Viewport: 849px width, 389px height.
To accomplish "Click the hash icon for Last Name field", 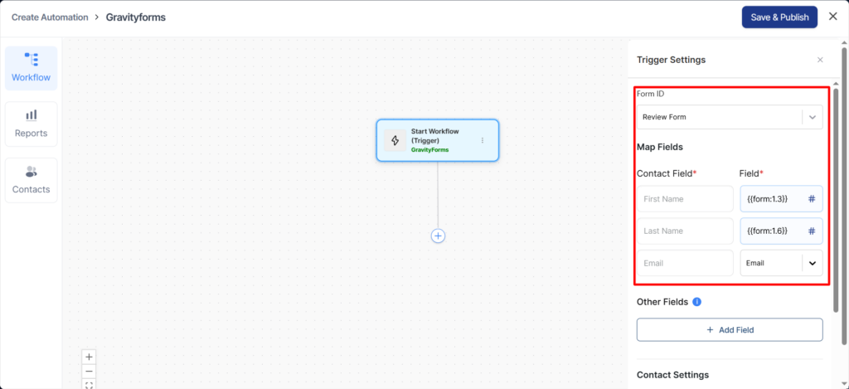I will coord(812,231).
